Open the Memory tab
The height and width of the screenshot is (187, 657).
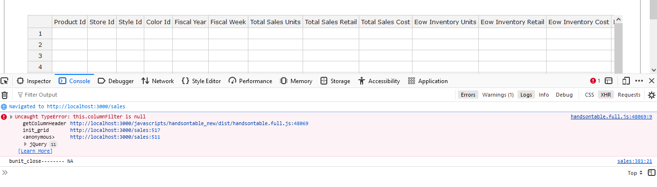[x=296, y=81]
